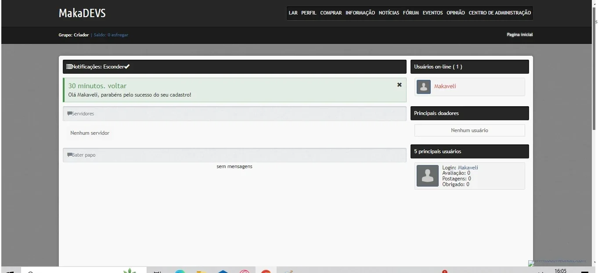Click the hamburger icon beside Notificações

pyautogui.click(x=69, y=67)
